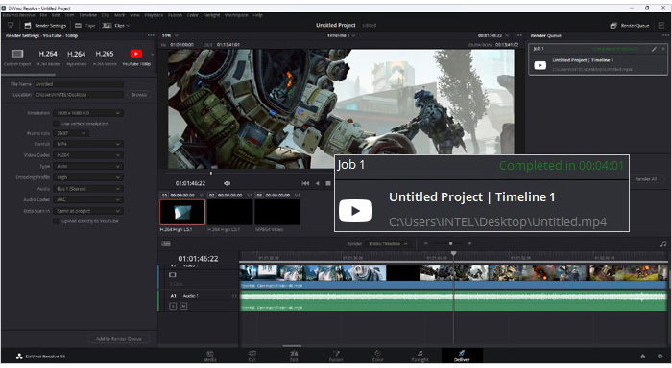Click the Browse button for Location

coord(139,95)
